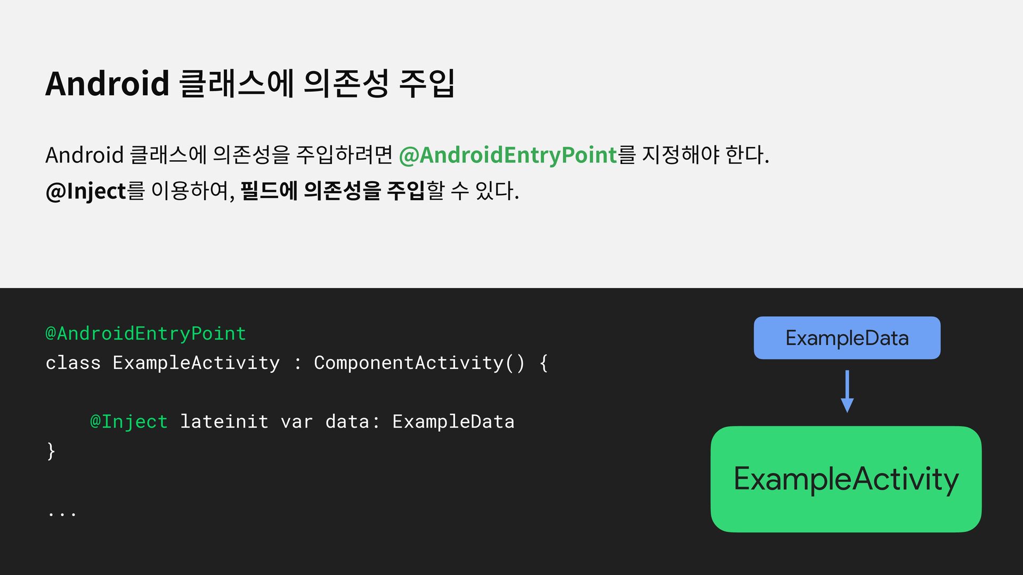1023x575 pixels.
Task: Click the green @AndroidEntryPoint annotation in the code
Action: 145,333
